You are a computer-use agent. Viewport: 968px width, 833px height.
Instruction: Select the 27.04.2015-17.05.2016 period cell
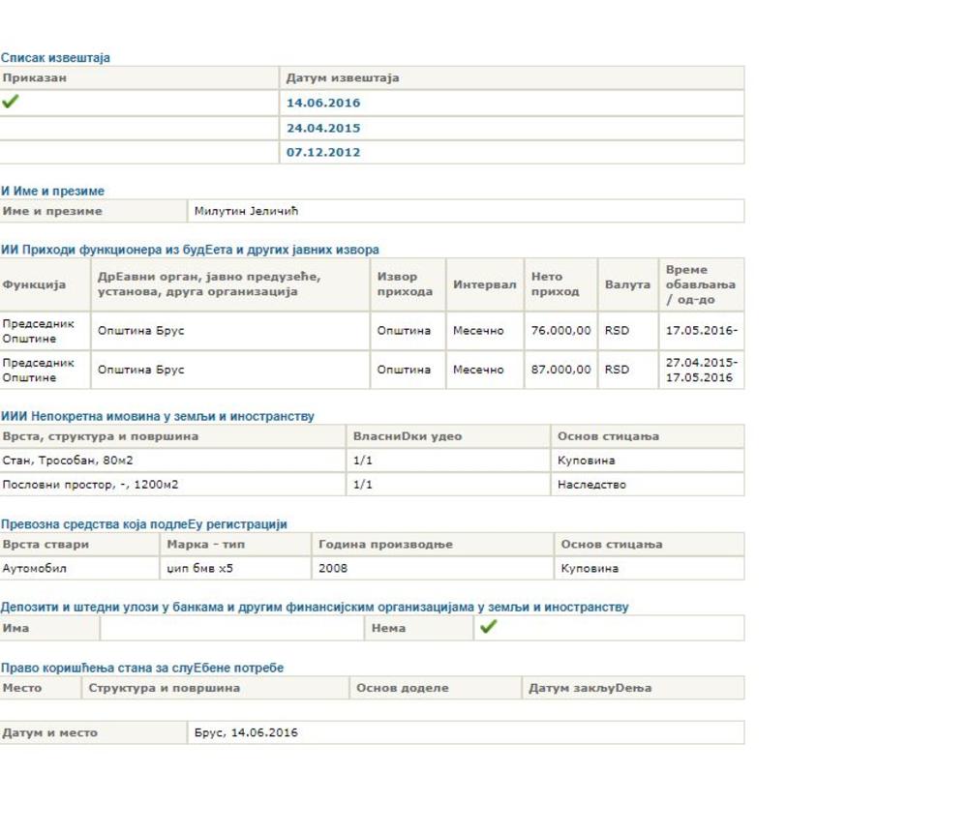point(701,370)
